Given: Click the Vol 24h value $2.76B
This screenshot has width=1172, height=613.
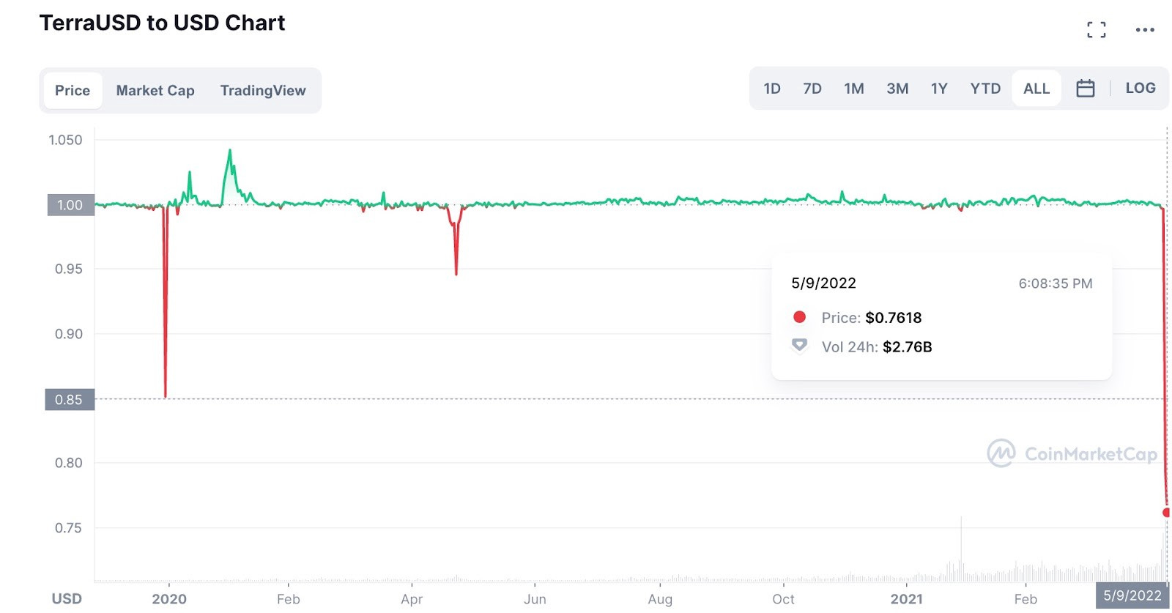Looking at the screenshot, I should tap(908, 347).
